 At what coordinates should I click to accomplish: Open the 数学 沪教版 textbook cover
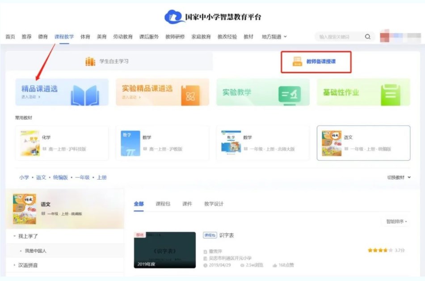pyautogui.click(x=130, y=143)
